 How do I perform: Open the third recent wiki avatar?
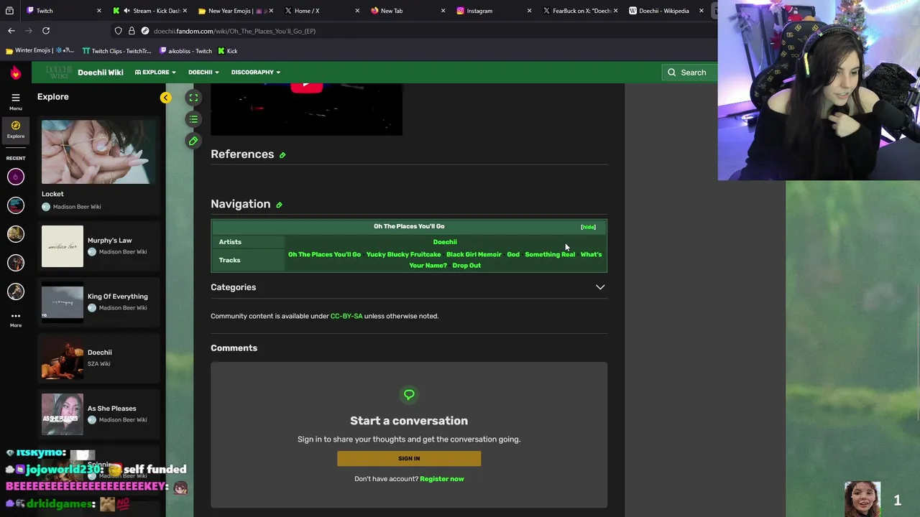pyautogui.click(x=15, y=234)
